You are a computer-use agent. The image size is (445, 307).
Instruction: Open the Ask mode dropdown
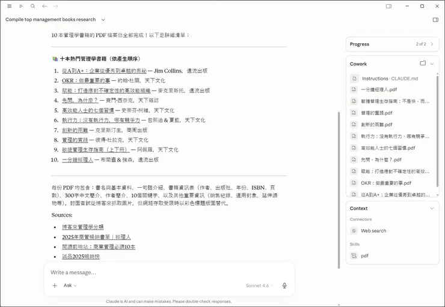[x=70, y=285]
